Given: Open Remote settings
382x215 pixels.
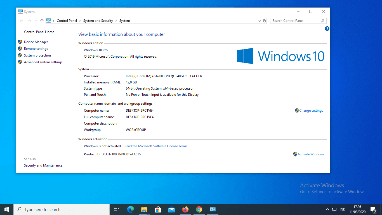Looking at the screenshot, I should tap(36, 49).
